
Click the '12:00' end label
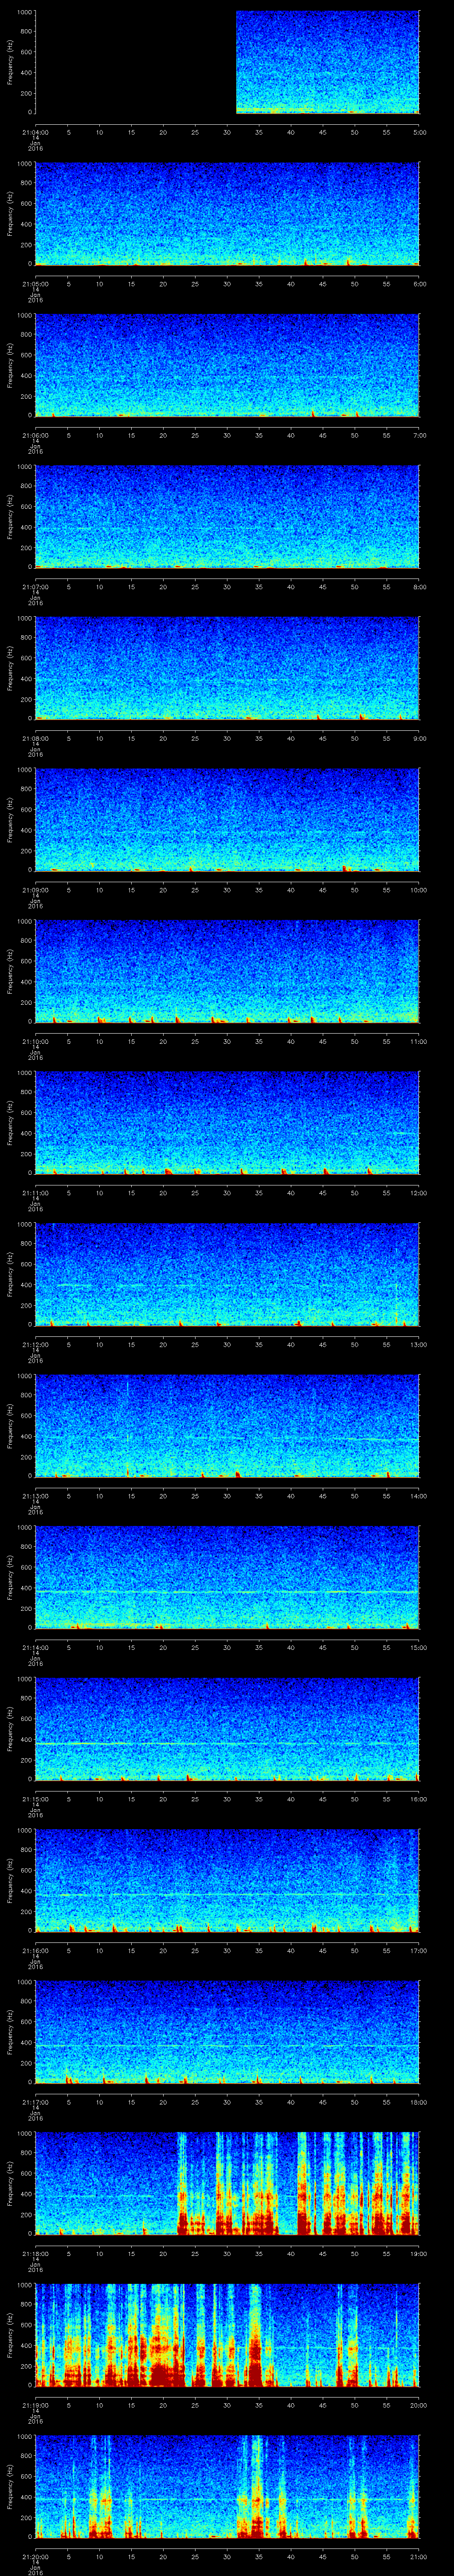coord(419,1193)
